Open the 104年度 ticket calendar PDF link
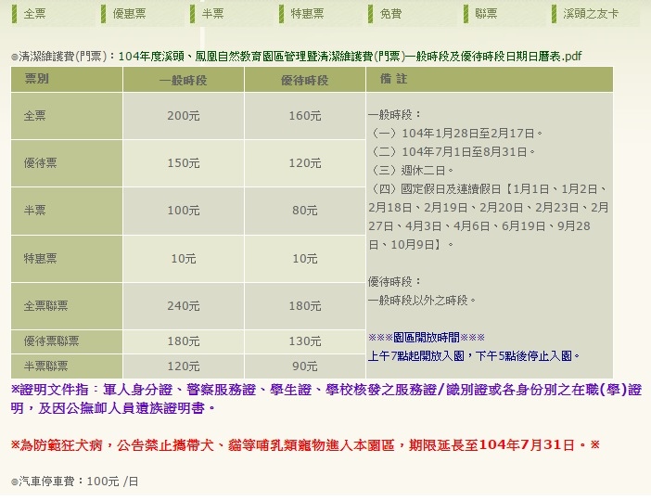Image resolution: width=651 pixels, height=501 pixels. point(350,56)
